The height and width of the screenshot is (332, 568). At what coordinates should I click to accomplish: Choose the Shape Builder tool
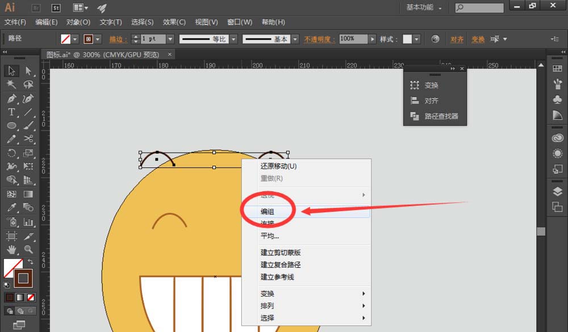pyautogui.click(x=11, y=180)
